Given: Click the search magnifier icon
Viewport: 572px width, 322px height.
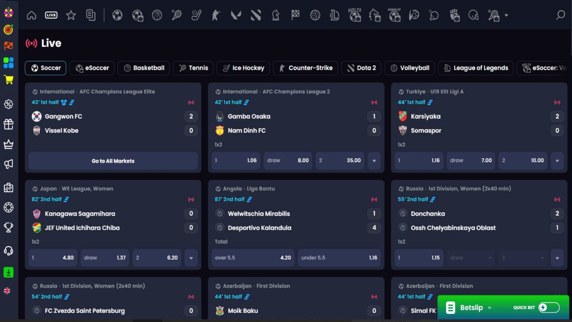Looking at the screenshot, I should pos(561,15).
